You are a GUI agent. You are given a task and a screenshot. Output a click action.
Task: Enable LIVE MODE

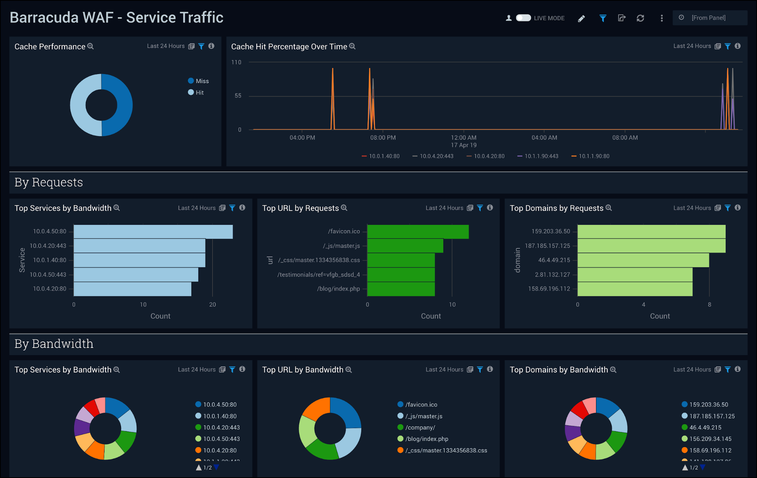pos(524,18)
